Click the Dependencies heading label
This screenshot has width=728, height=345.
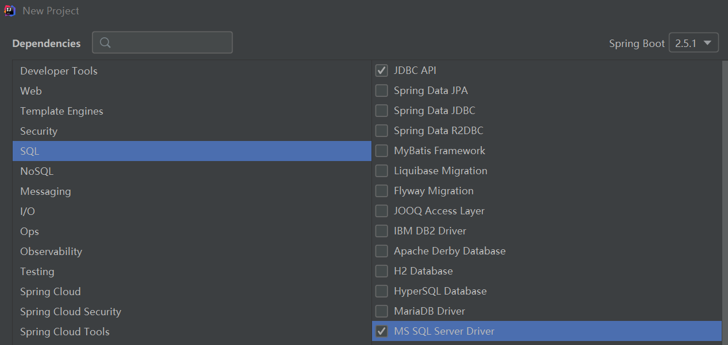pyautogui.click(x=47, y=44)
